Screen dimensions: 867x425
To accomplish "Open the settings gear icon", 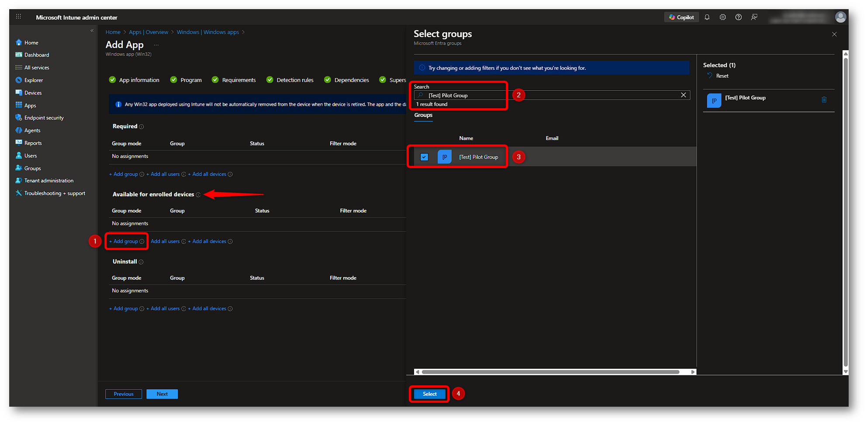I will (x=722, y=17).
